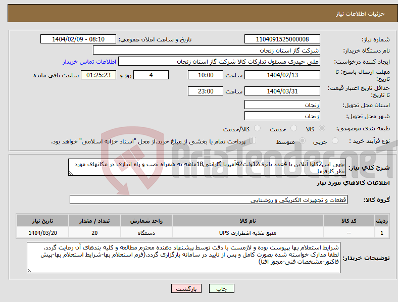Toggle the اسناد خزانه اسلامی payment checkbox

click(x=253, y=140)
